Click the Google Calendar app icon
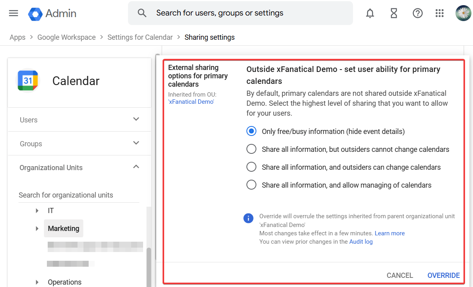 coord(28,81)
